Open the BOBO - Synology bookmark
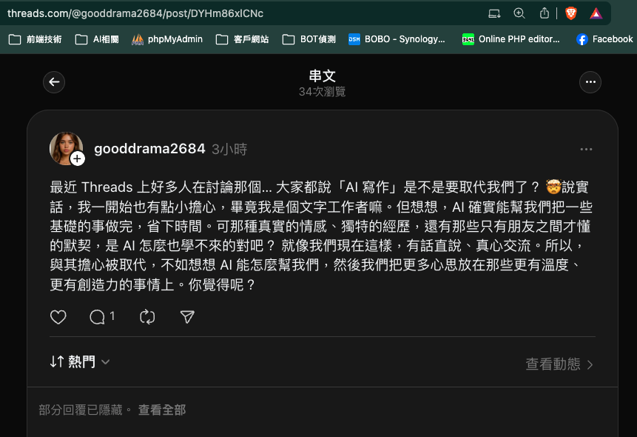The image size is (637, 437). coord(397,39)
